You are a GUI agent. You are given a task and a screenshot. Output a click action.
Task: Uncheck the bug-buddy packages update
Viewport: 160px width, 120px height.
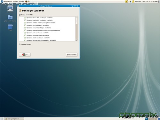tap(25, 20)
